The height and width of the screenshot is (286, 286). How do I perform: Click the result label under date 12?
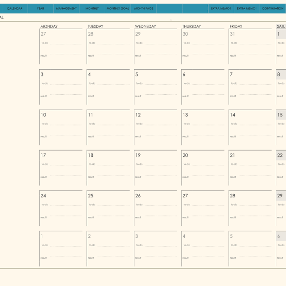[x=138, y=136]
